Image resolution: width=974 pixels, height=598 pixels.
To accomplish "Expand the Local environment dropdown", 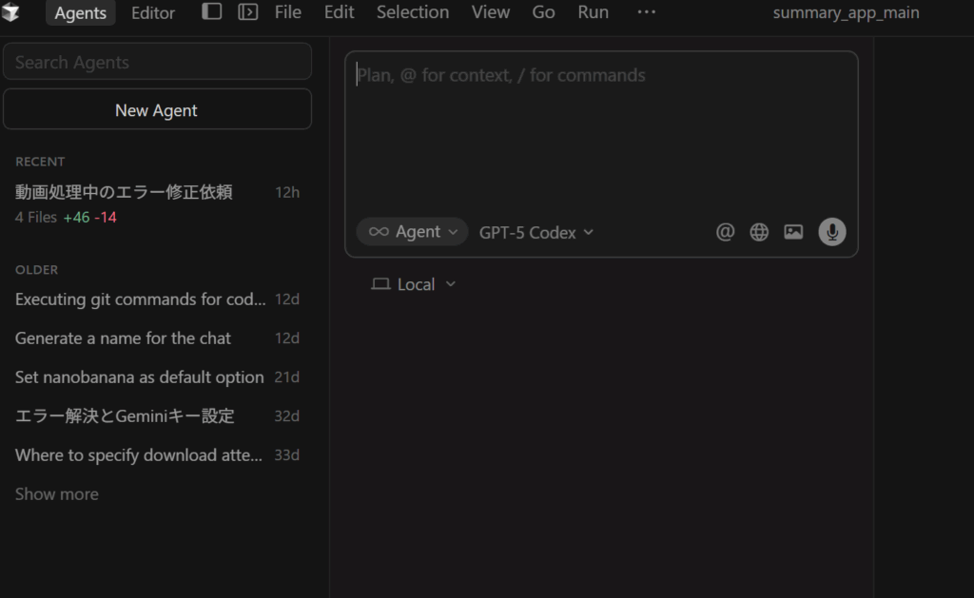I will pos(415,284).
